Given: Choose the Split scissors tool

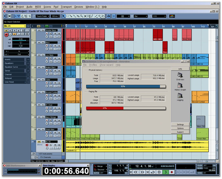Looking at the screenshot, I should pyautogui.click(x=71, y=16).
